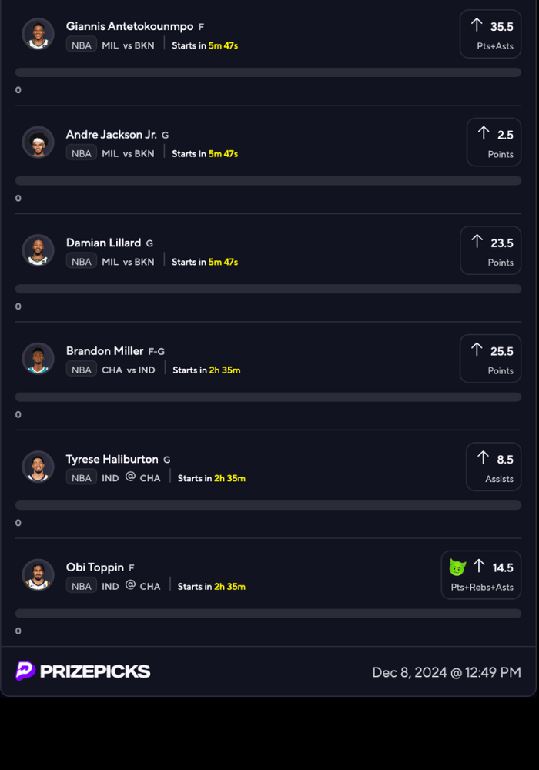Select the 35.5 Pts+Asts more pick
Viewport: 539px width, 770px height.
[490, 34]
